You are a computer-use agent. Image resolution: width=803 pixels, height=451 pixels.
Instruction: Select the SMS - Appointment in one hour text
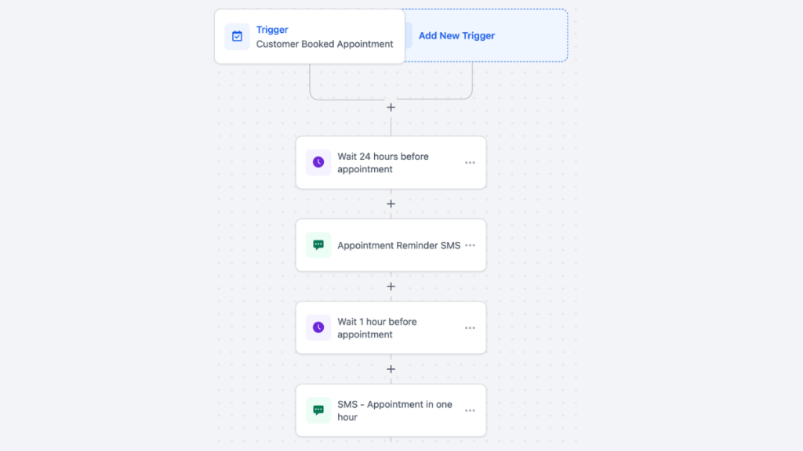pyautogui.click(x=394, y=410)
